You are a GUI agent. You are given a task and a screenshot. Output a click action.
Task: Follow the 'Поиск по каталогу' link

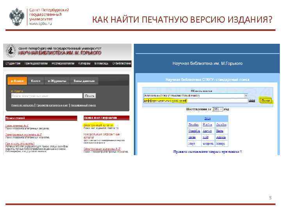(22, 105)
